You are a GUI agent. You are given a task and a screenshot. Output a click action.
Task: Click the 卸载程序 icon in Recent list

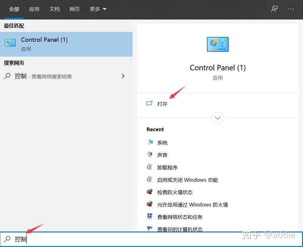click(x=150, y=167)
